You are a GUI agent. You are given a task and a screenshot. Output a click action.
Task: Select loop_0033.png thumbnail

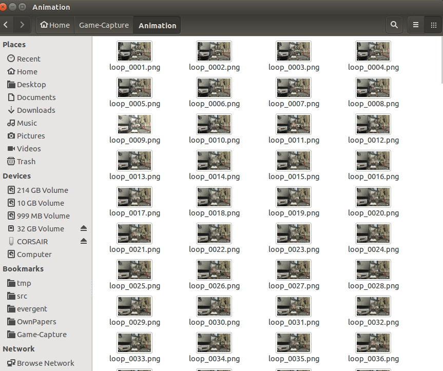pos(134,343)
